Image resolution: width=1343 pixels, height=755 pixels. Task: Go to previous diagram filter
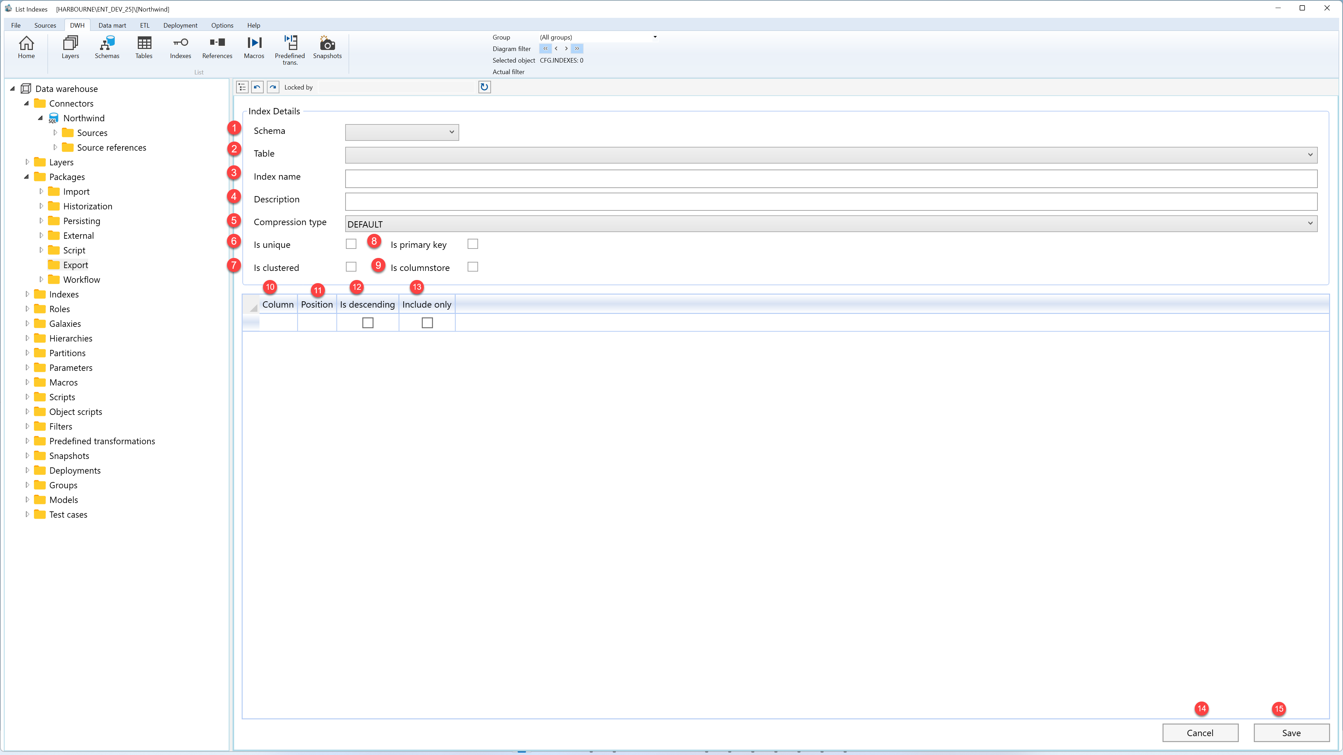[x=556, y=49]
